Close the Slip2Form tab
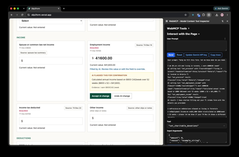The image size is (239, 157). (58, 9)
